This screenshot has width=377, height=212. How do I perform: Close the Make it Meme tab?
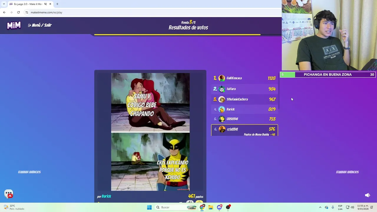pos(50,4)
